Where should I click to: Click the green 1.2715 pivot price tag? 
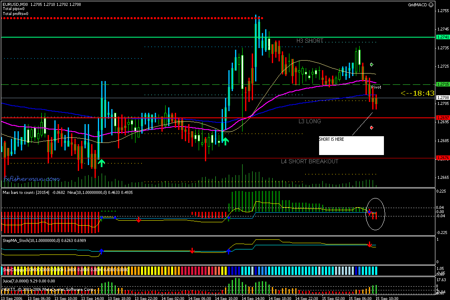pos(443,84)
